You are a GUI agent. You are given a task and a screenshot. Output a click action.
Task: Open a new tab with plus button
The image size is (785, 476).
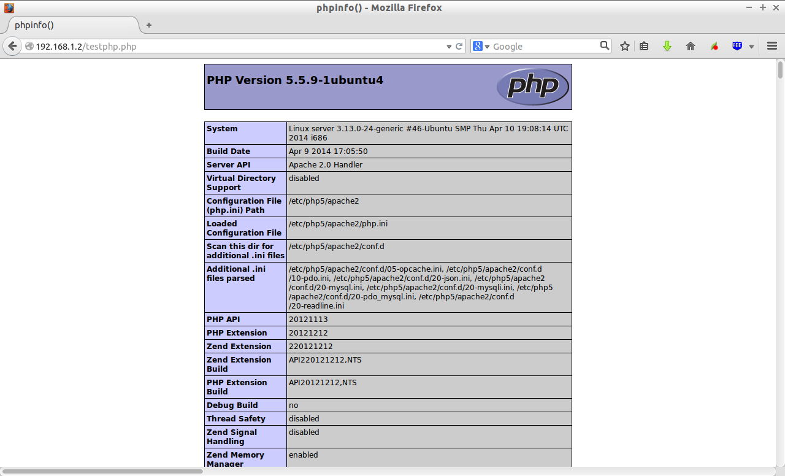[x=148, y=25]
